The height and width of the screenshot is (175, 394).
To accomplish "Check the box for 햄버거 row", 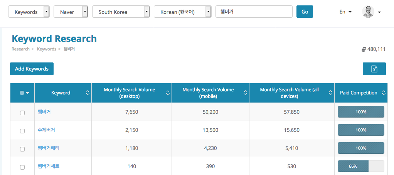I will tap(22, 113).
